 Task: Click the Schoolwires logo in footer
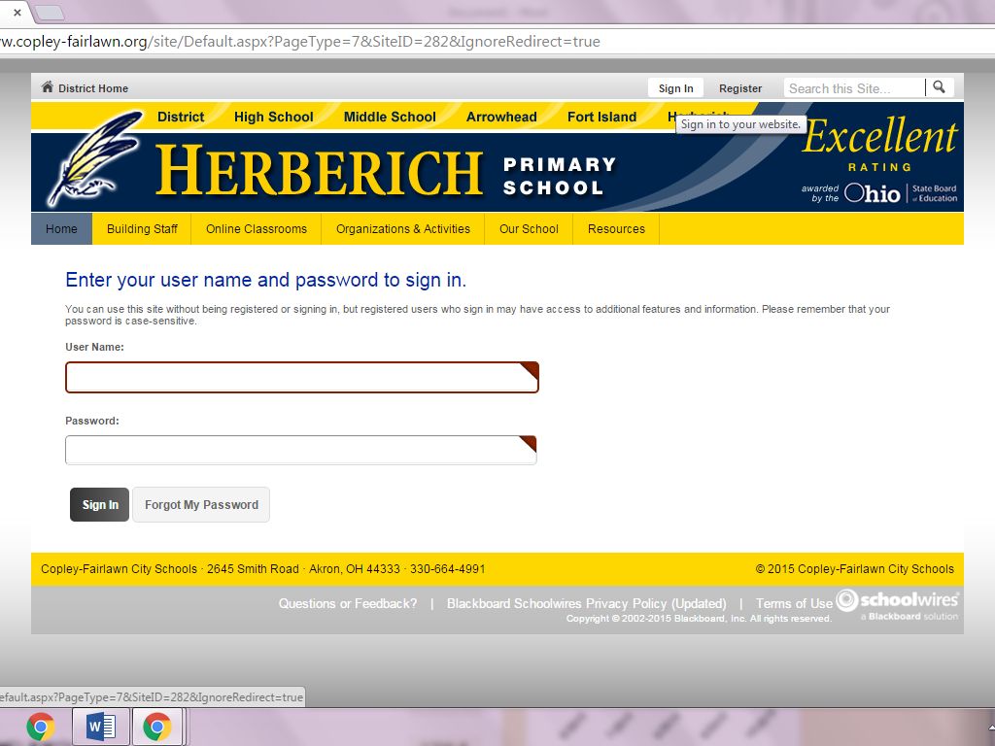[897, 602]
